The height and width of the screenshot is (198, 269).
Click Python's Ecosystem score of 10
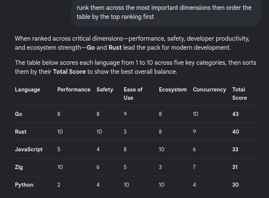click(x=162, y=185)
